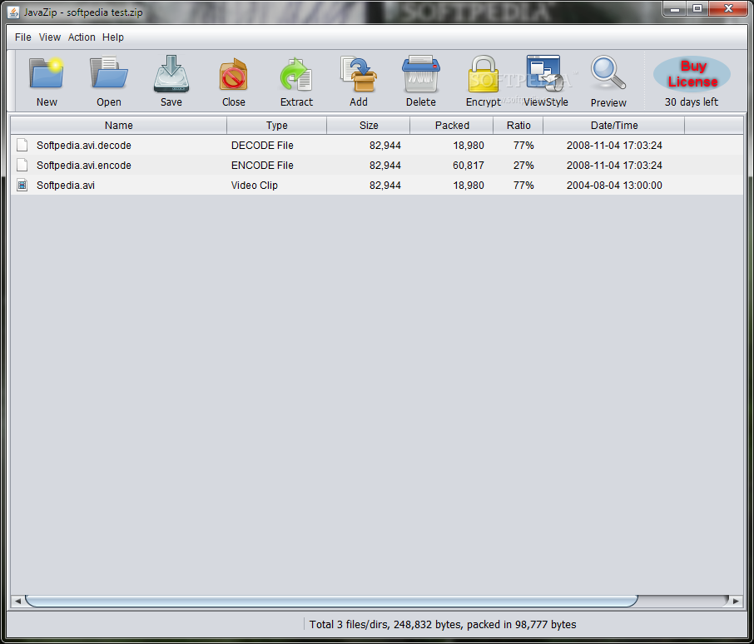Click the 27% ratio value
Screen dimensions: 754x644
(523, 166)
